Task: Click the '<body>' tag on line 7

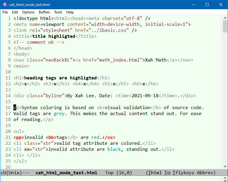Action: (x=21, y=54)
